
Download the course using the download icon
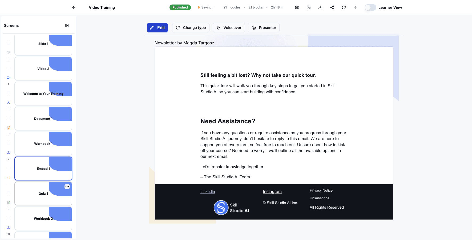click(x=320, y=7)
